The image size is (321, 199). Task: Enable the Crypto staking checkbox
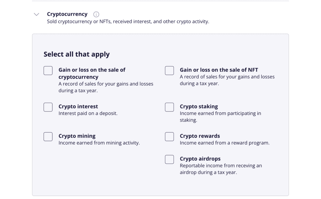pyautogui.click(x=170, y=107)
